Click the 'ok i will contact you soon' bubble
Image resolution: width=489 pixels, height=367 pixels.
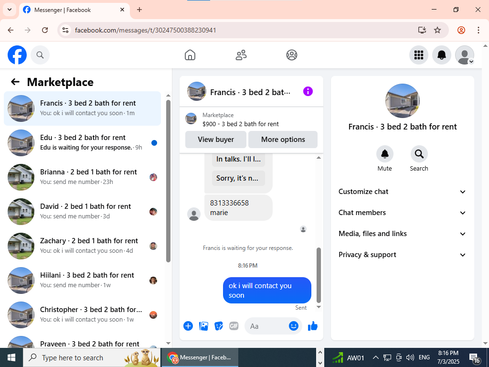point(267,290)
